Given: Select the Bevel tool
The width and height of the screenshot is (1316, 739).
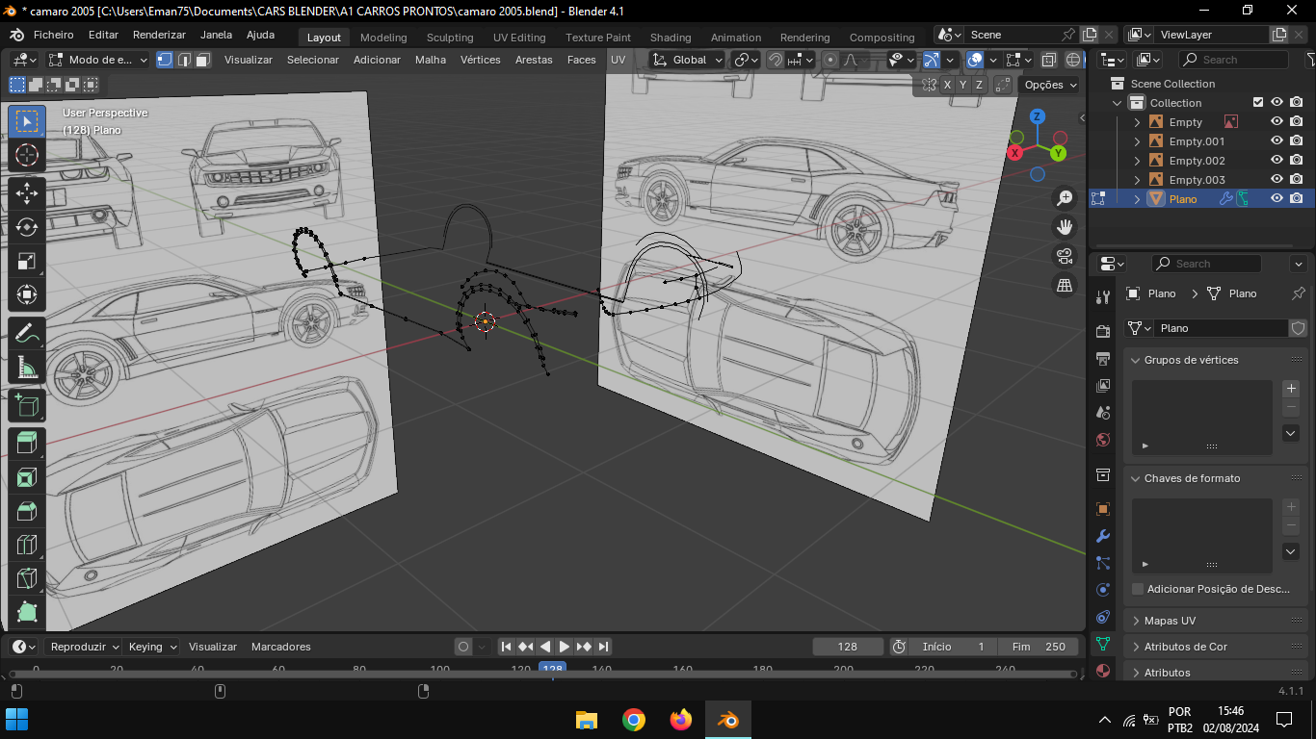Looking at the screenshot, I should point(27,511).
